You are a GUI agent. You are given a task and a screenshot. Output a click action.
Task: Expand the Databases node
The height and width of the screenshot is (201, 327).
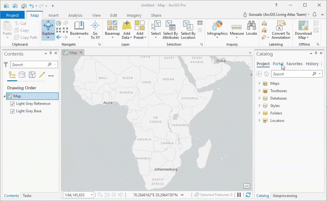pos(259,98)
